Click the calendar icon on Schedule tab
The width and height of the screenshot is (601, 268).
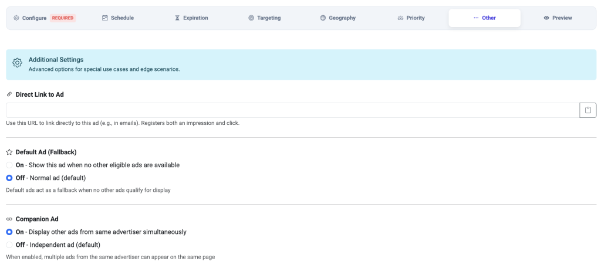click(104, 18)
